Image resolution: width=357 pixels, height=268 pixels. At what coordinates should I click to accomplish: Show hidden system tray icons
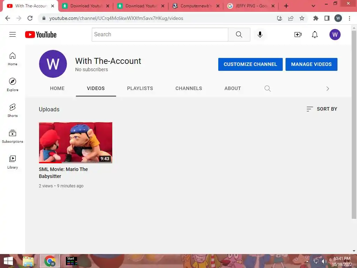307,261
